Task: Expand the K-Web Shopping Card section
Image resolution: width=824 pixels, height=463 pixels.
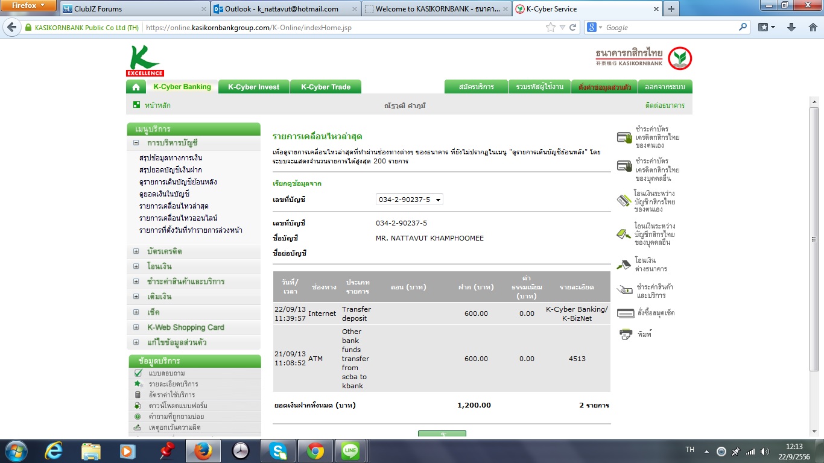Action: [x=136, y=327]
